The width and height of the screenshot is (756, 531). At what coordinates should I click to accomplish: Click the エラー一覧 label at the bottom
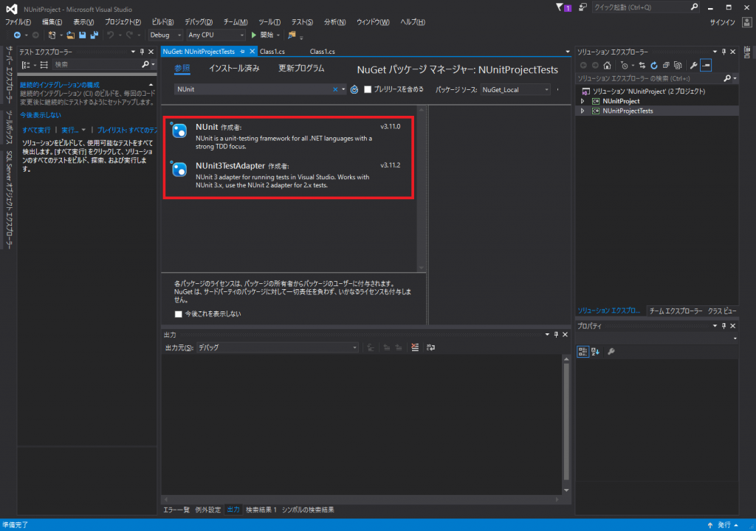pyautogui.click(x=176, y=509)
